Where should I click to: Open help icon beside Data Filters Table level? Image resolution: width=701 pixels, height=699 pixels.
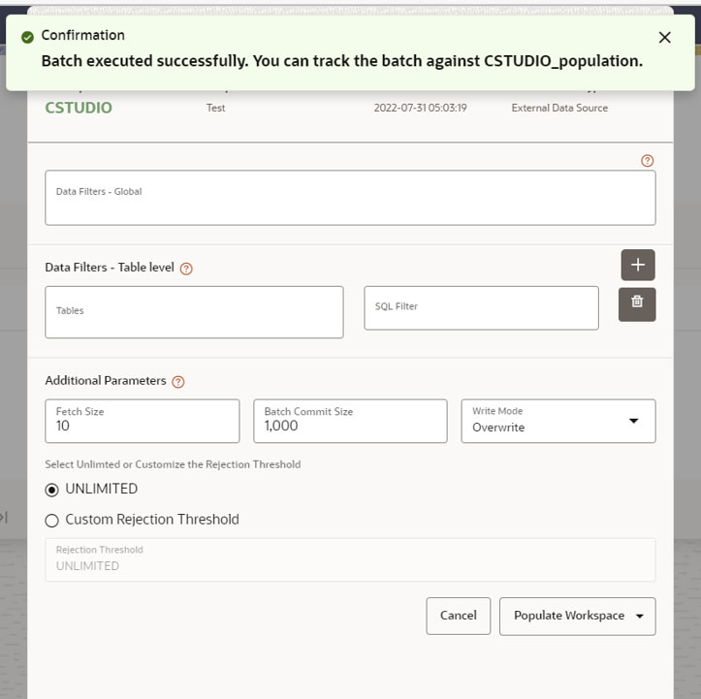tap(186, 269)
